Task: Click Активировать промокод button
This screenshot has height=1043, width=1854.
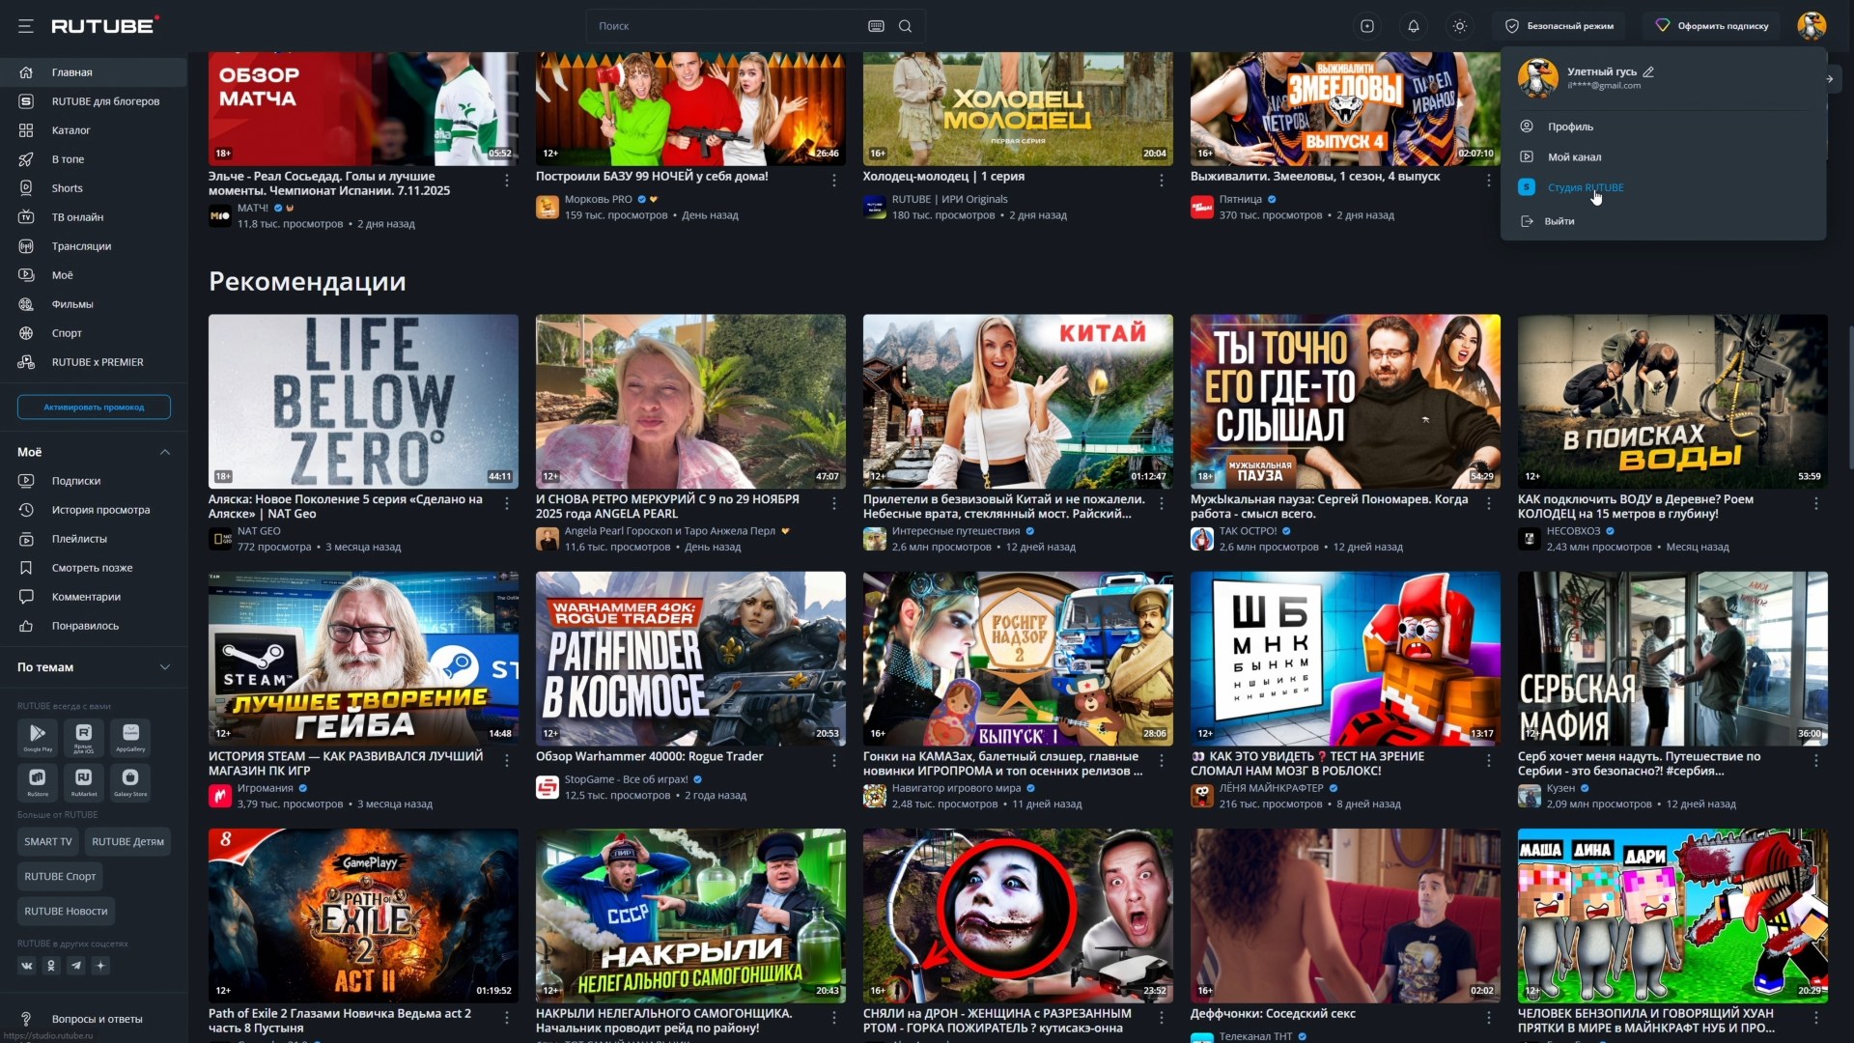Action: click(x=94, y=408)
